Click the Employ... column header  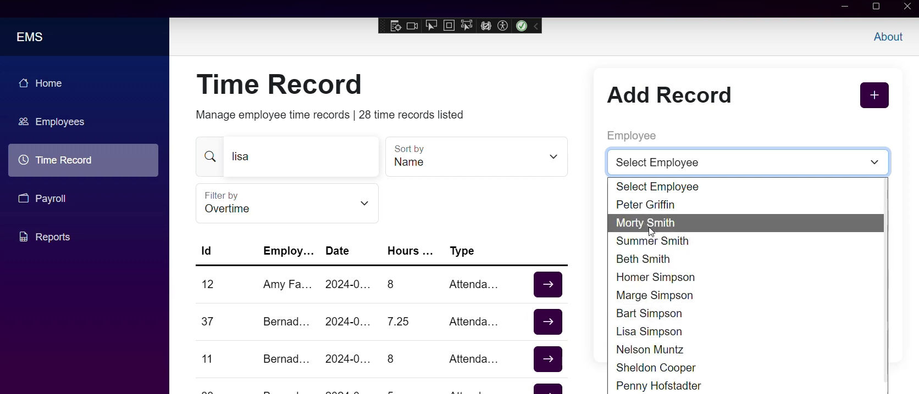tap(289, 251)
